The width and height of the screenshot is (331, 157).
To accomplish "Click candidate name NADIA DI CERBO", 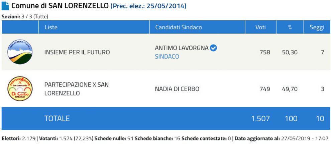I will (177, 89).
